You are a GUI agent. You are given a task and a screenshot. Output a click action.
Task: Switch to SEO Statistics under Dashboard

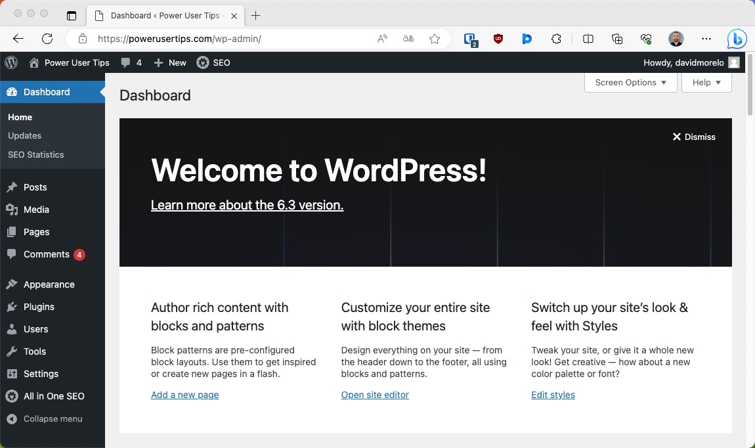[x=35, y=154]
